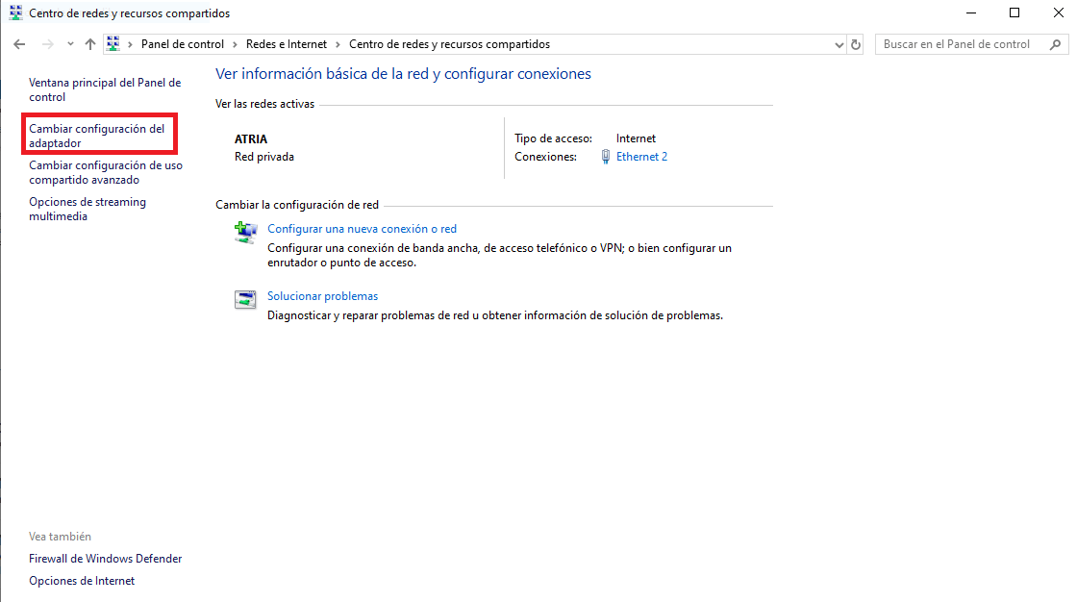The image size is (1077, 602).
Task: Open Firewall de Windows Defender
Action: click(x=105, y=559)
